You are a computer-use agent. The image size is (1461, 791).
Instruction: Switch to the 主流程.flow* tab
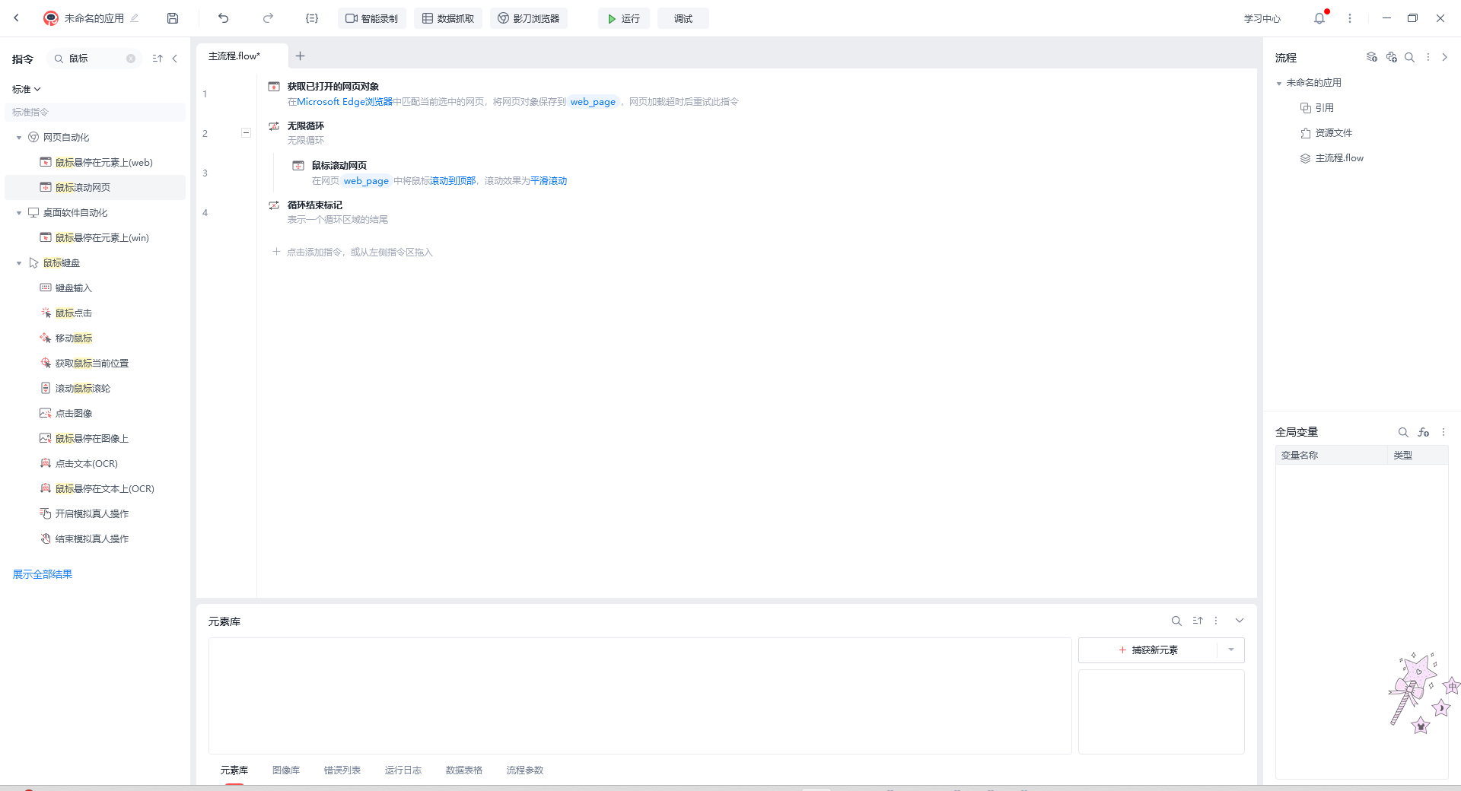234,56
